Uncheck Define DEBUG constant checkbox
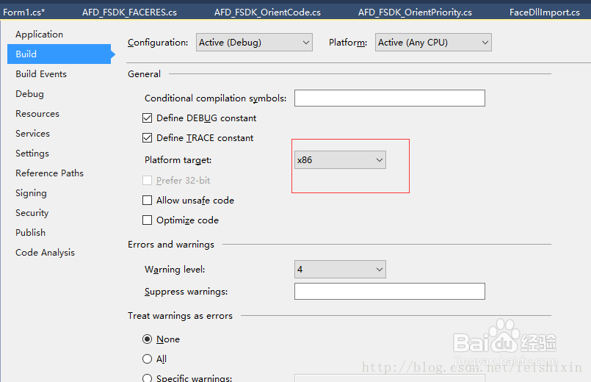 tap(147, 118)
